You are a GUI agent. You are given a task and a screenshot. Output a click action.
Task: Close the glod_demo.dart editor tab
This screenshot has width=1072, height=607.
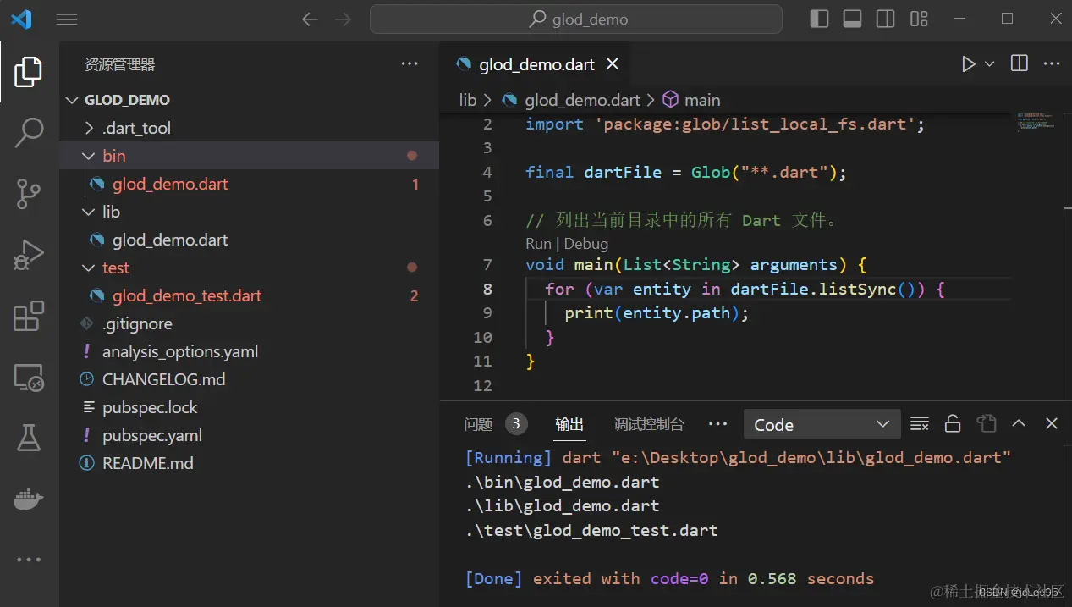[x=613, y=64]
